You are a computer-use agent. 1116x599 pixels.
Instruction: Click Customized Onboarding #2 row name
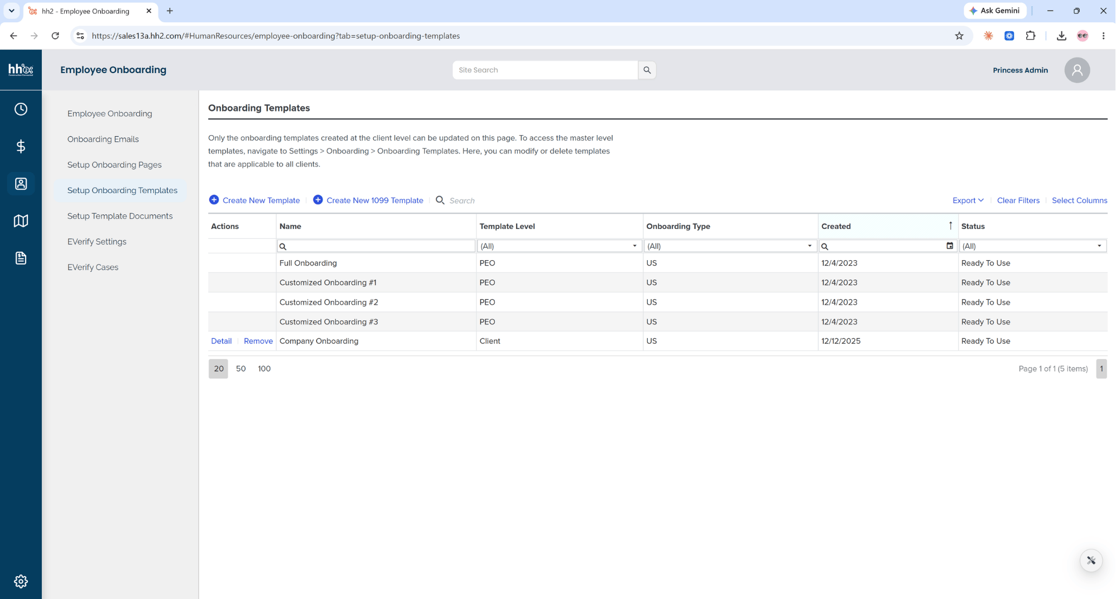point(329,302)
